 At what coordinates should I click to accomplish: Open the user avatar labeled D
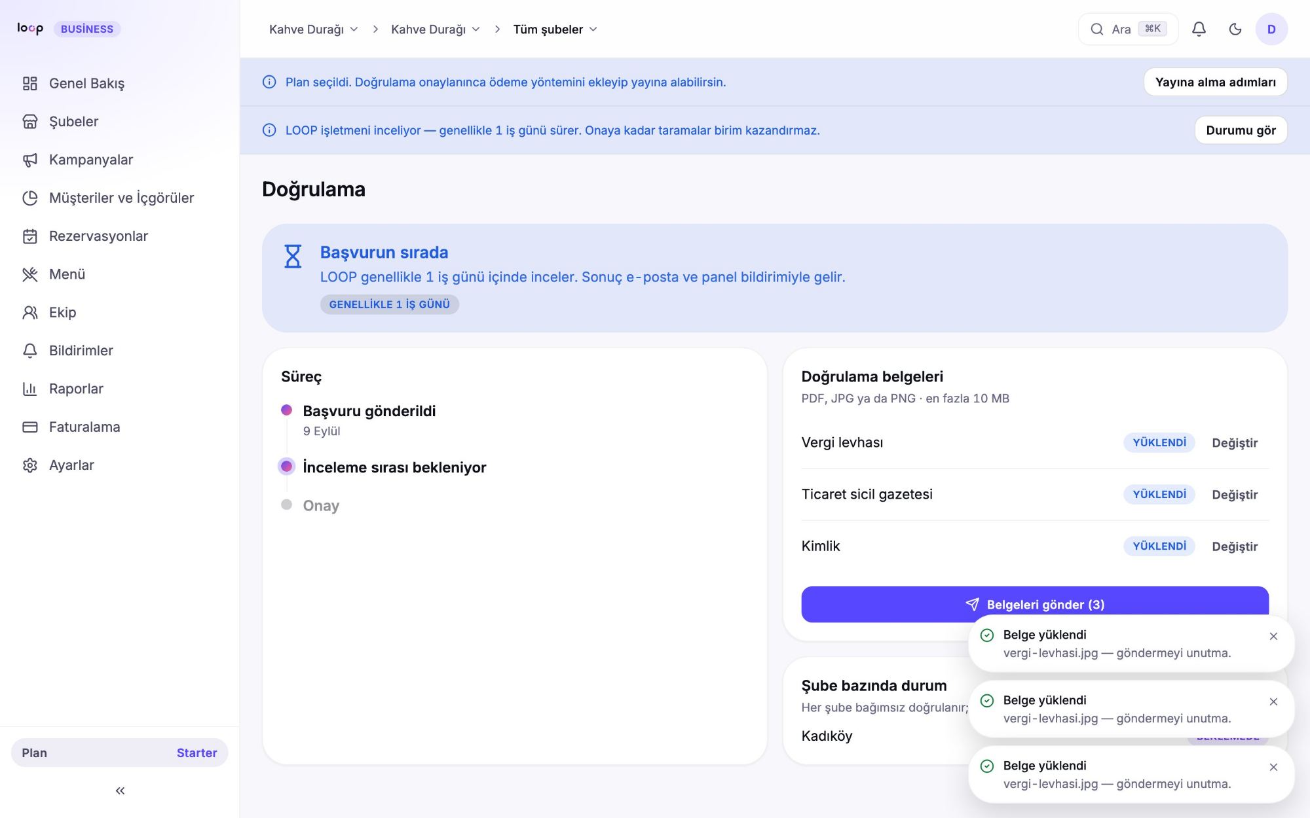[x=1271, y=29]
